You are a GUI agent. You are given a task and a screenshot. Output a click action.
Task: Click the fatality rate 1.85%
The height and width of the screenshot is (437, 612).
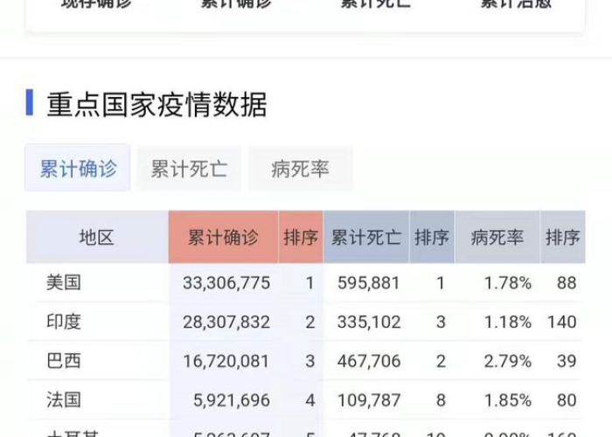click(508, 400)
